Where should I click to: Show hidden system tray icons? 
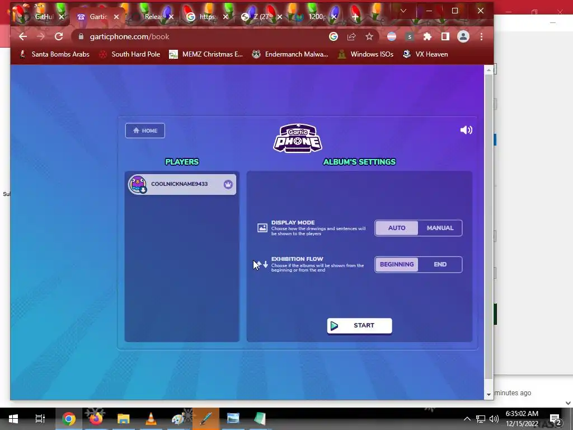(x=467, y=419)
